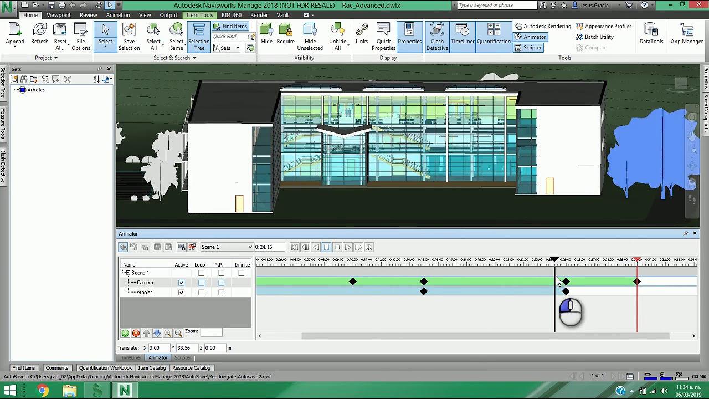
Task: Click the zoom out magnifier in Animator
Action: click(178, 333)
